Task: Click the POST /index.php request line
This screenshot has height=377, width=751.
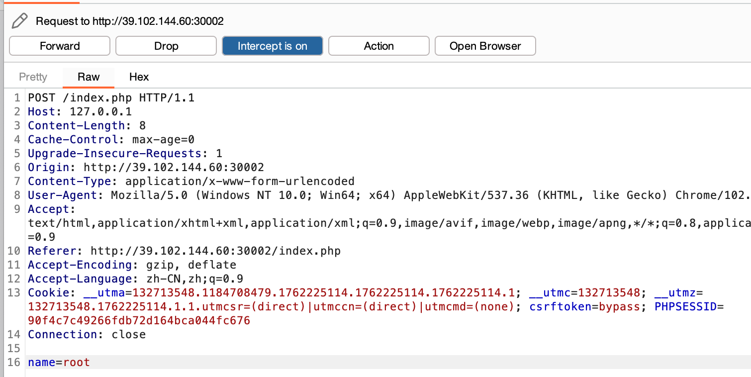Action: click(110, 98)
